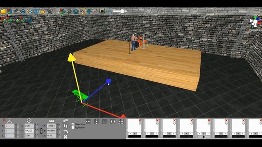Click the rotation Y field showing 190.00

click(29, 131)
